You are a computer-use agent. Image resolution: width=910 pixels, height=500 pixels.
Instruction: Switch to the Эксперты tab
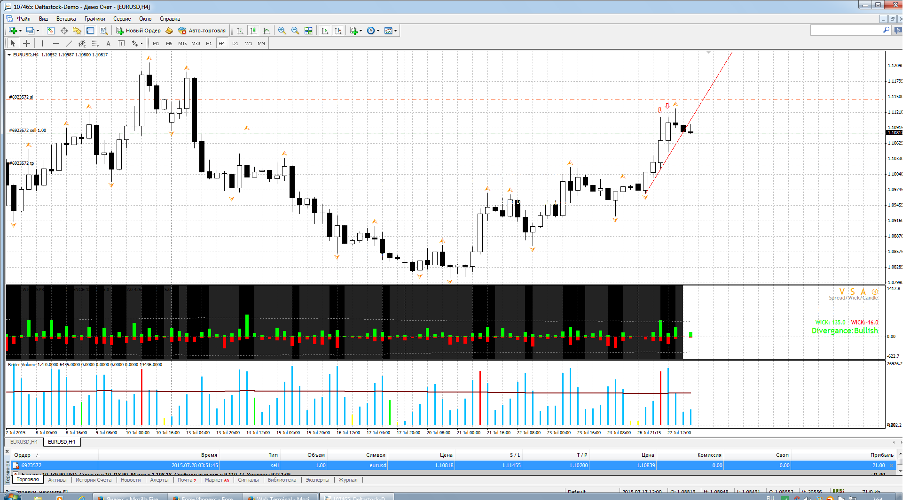pyautogui.click(x=317, y=480)
